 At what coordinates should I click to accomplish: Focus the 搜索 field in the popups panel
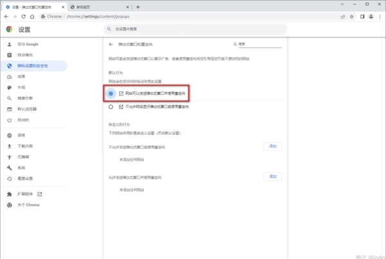pyautogui.click(x=260, y=44)
